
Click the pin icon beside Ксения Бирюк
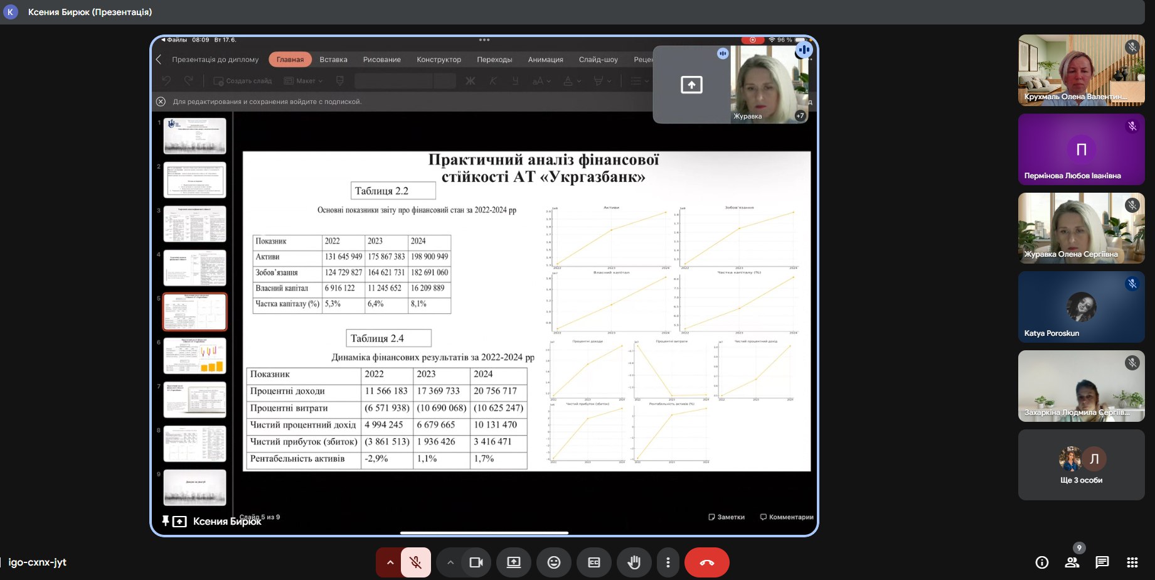click(166, 521)
